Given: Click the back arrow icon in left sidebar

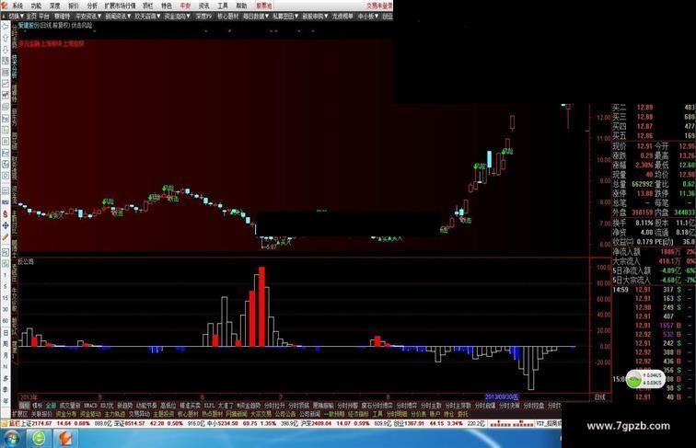Looking at the screenshot, I should 6,27.
